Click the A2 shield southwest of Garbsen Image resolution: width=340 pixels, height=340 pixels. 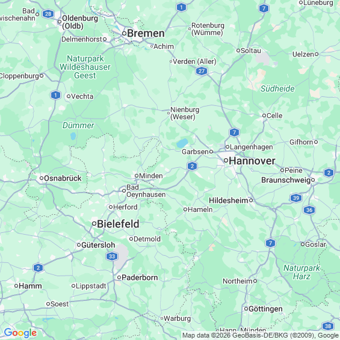pos(192,166)
